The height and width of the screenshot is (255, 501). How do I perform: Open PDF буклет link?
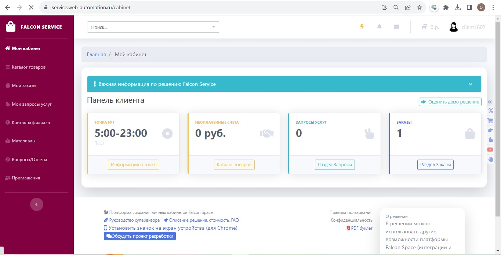pyautogui.click(x=359, y=228)
